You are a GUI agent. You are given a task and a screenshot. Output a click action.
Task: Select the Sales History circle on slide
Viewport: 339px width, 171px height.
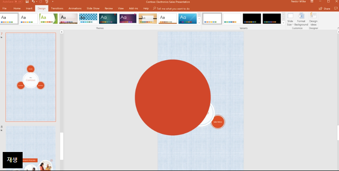click(218, 122)
